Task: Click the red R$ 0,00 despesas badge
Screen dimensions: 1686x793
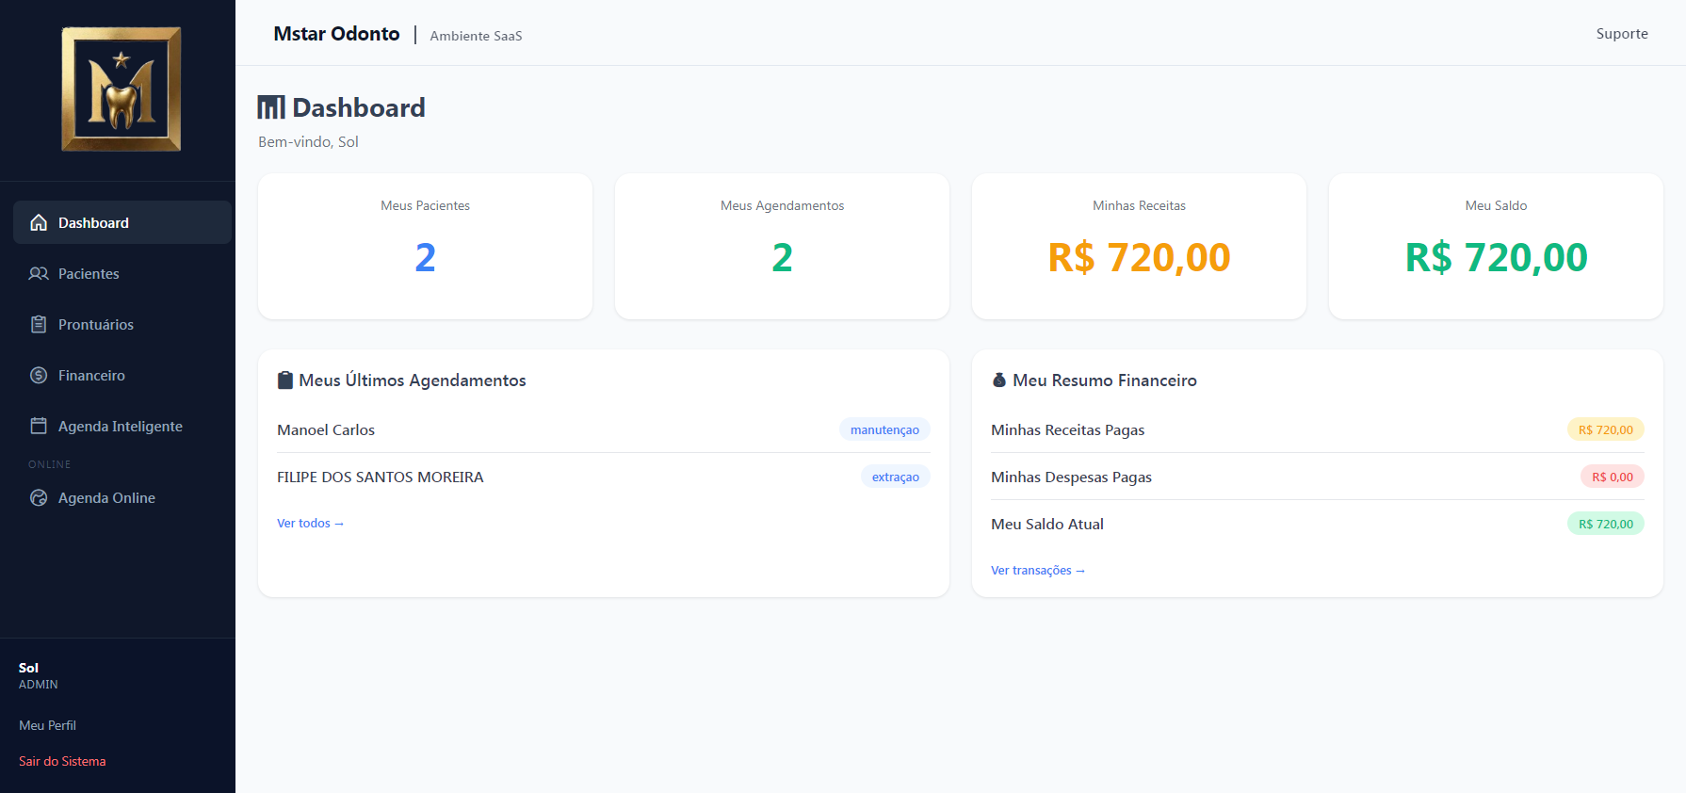Action: (1613, 477)
